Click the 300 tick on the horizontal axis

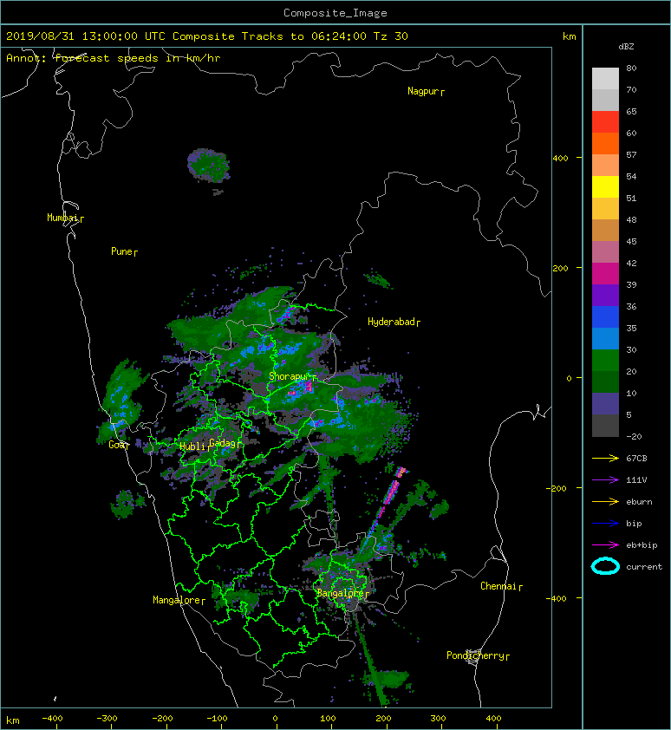[438, 719]
